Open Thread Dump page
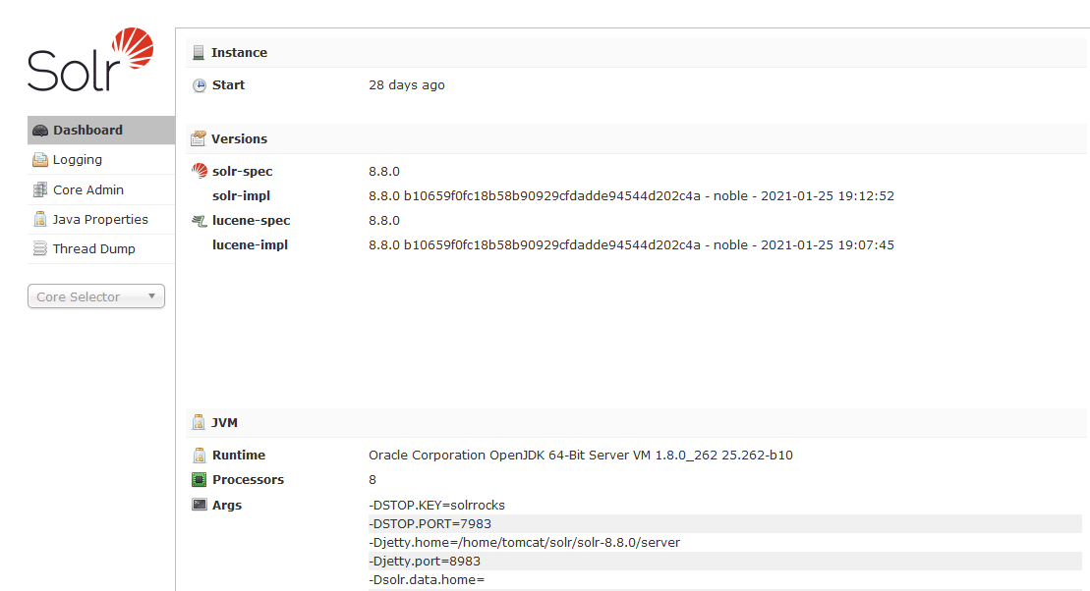Viewport: 1090px width, 591px height. [x=101, y=248]
